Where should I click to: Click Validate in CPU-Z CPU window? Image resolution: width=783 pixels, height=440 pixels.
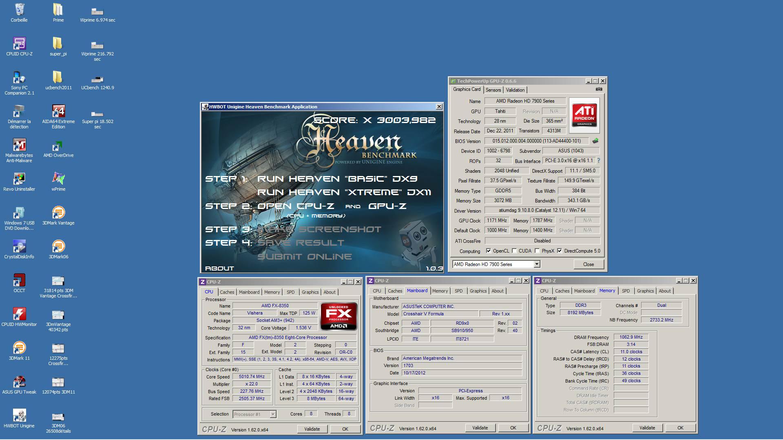pos(312,429)
